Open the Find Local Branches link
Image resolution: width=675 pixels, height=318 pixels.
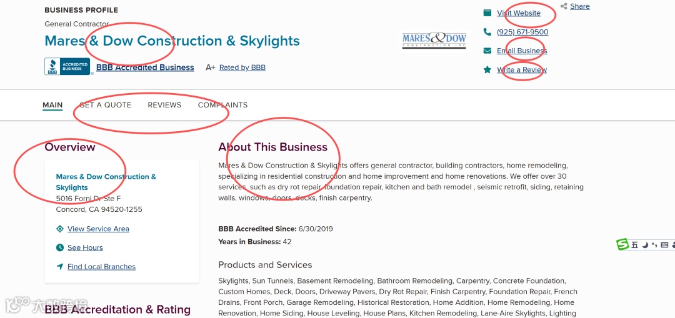click(101, 267)
